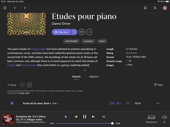
Task: Select the TRACKS tab
Action: point(76,77)
